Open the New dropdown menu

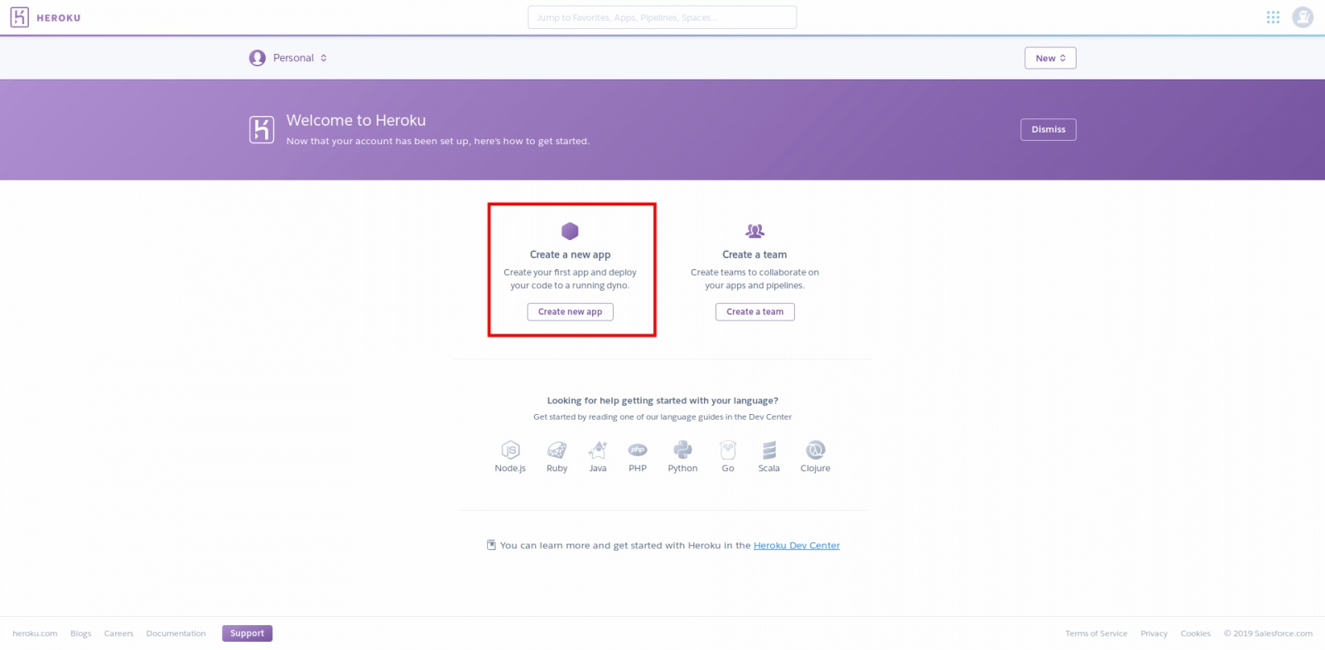[1050, 58]
